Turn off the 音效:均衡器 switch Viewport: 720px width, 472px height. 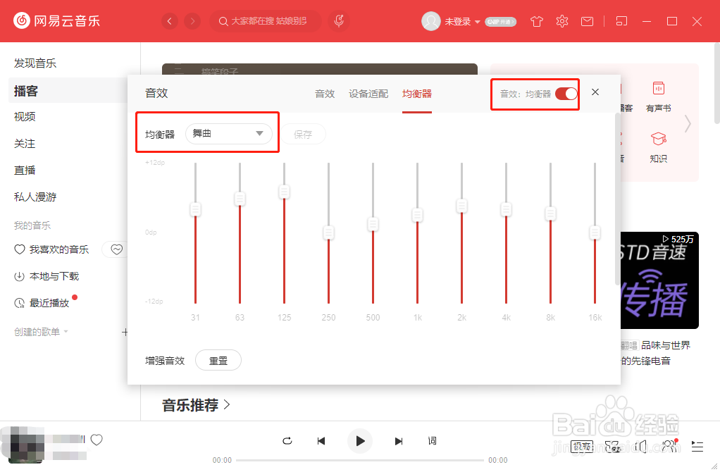point(566,94)
